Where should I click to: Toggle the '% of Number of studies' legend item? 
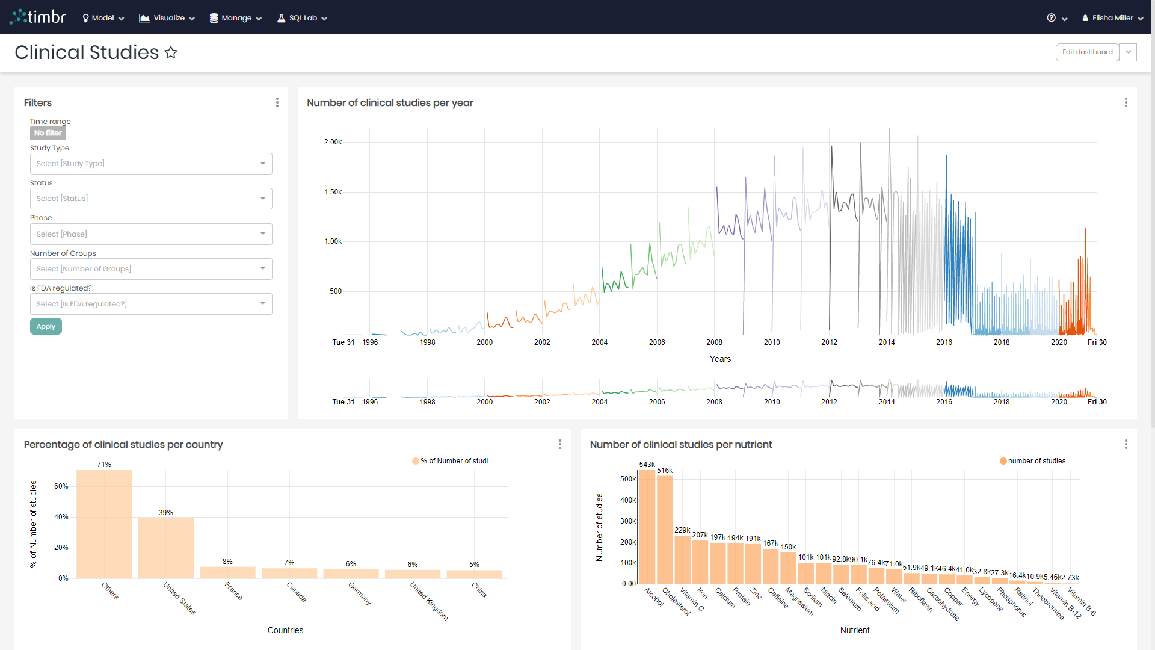(454, 460)
